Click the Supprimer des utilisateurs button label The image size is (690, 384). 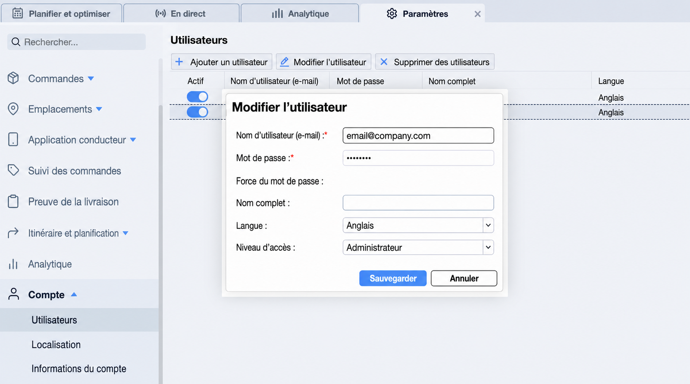442,62
